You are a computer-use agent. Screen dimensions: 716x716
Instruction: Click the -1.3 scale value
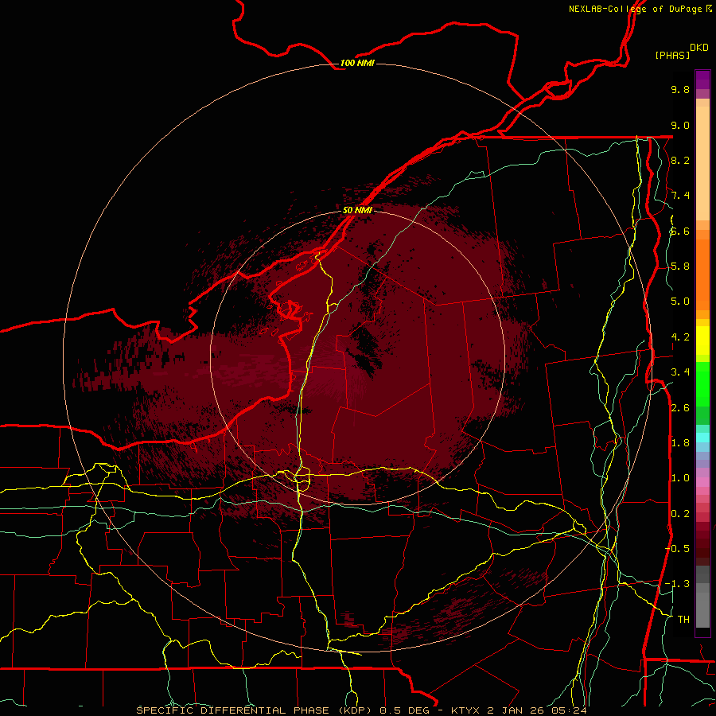pos(678,584)
